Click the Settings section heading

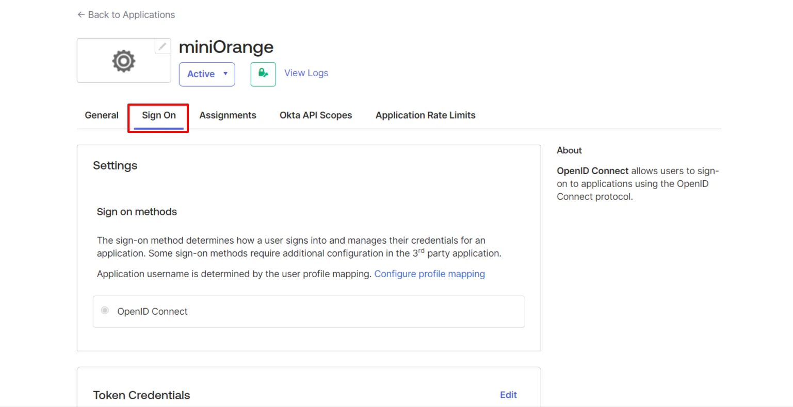[x=115, y=165]
